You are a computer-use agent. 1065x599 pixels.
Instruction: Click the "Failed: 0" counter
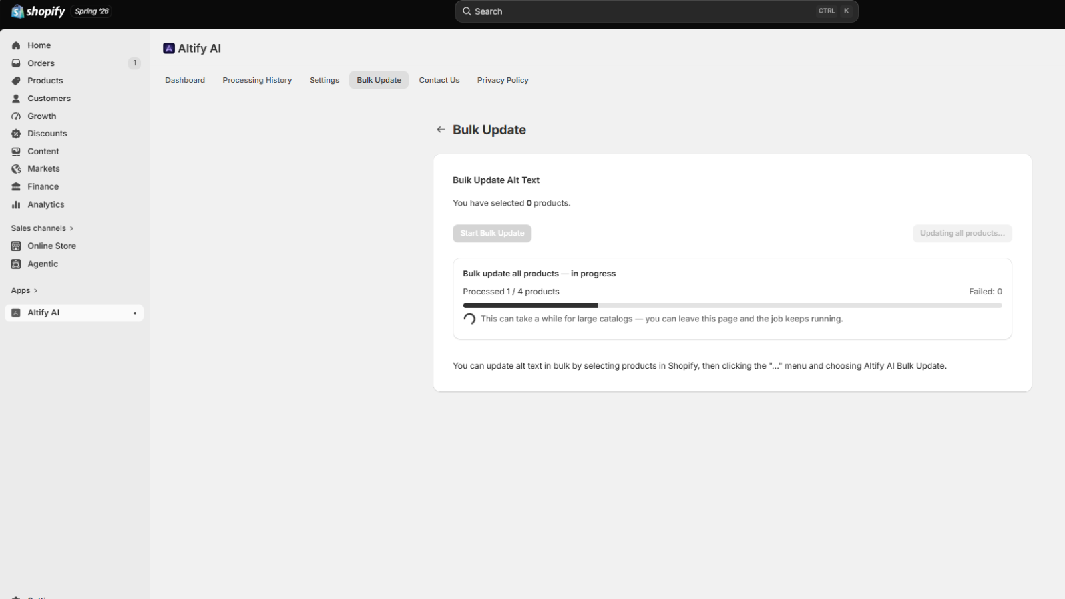click(986, 292)
